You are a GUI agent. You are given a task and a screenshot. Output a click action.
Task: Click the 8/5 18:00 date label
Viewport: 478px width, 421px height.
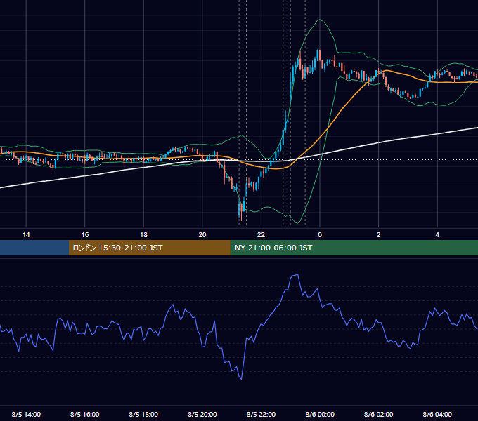[x=143, y=414]
